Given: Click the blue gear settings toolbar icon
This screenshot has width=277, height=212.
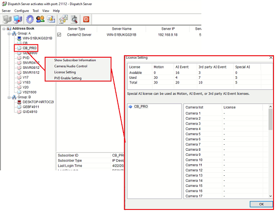Looking at the screenshot, I should point(30,19).
